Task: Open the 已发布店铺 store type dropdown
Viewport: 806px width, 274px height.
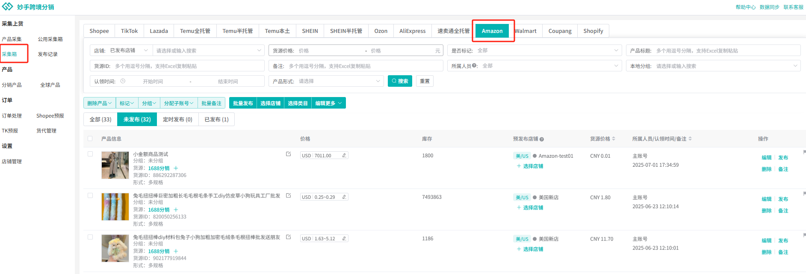Action: [129, 50]
